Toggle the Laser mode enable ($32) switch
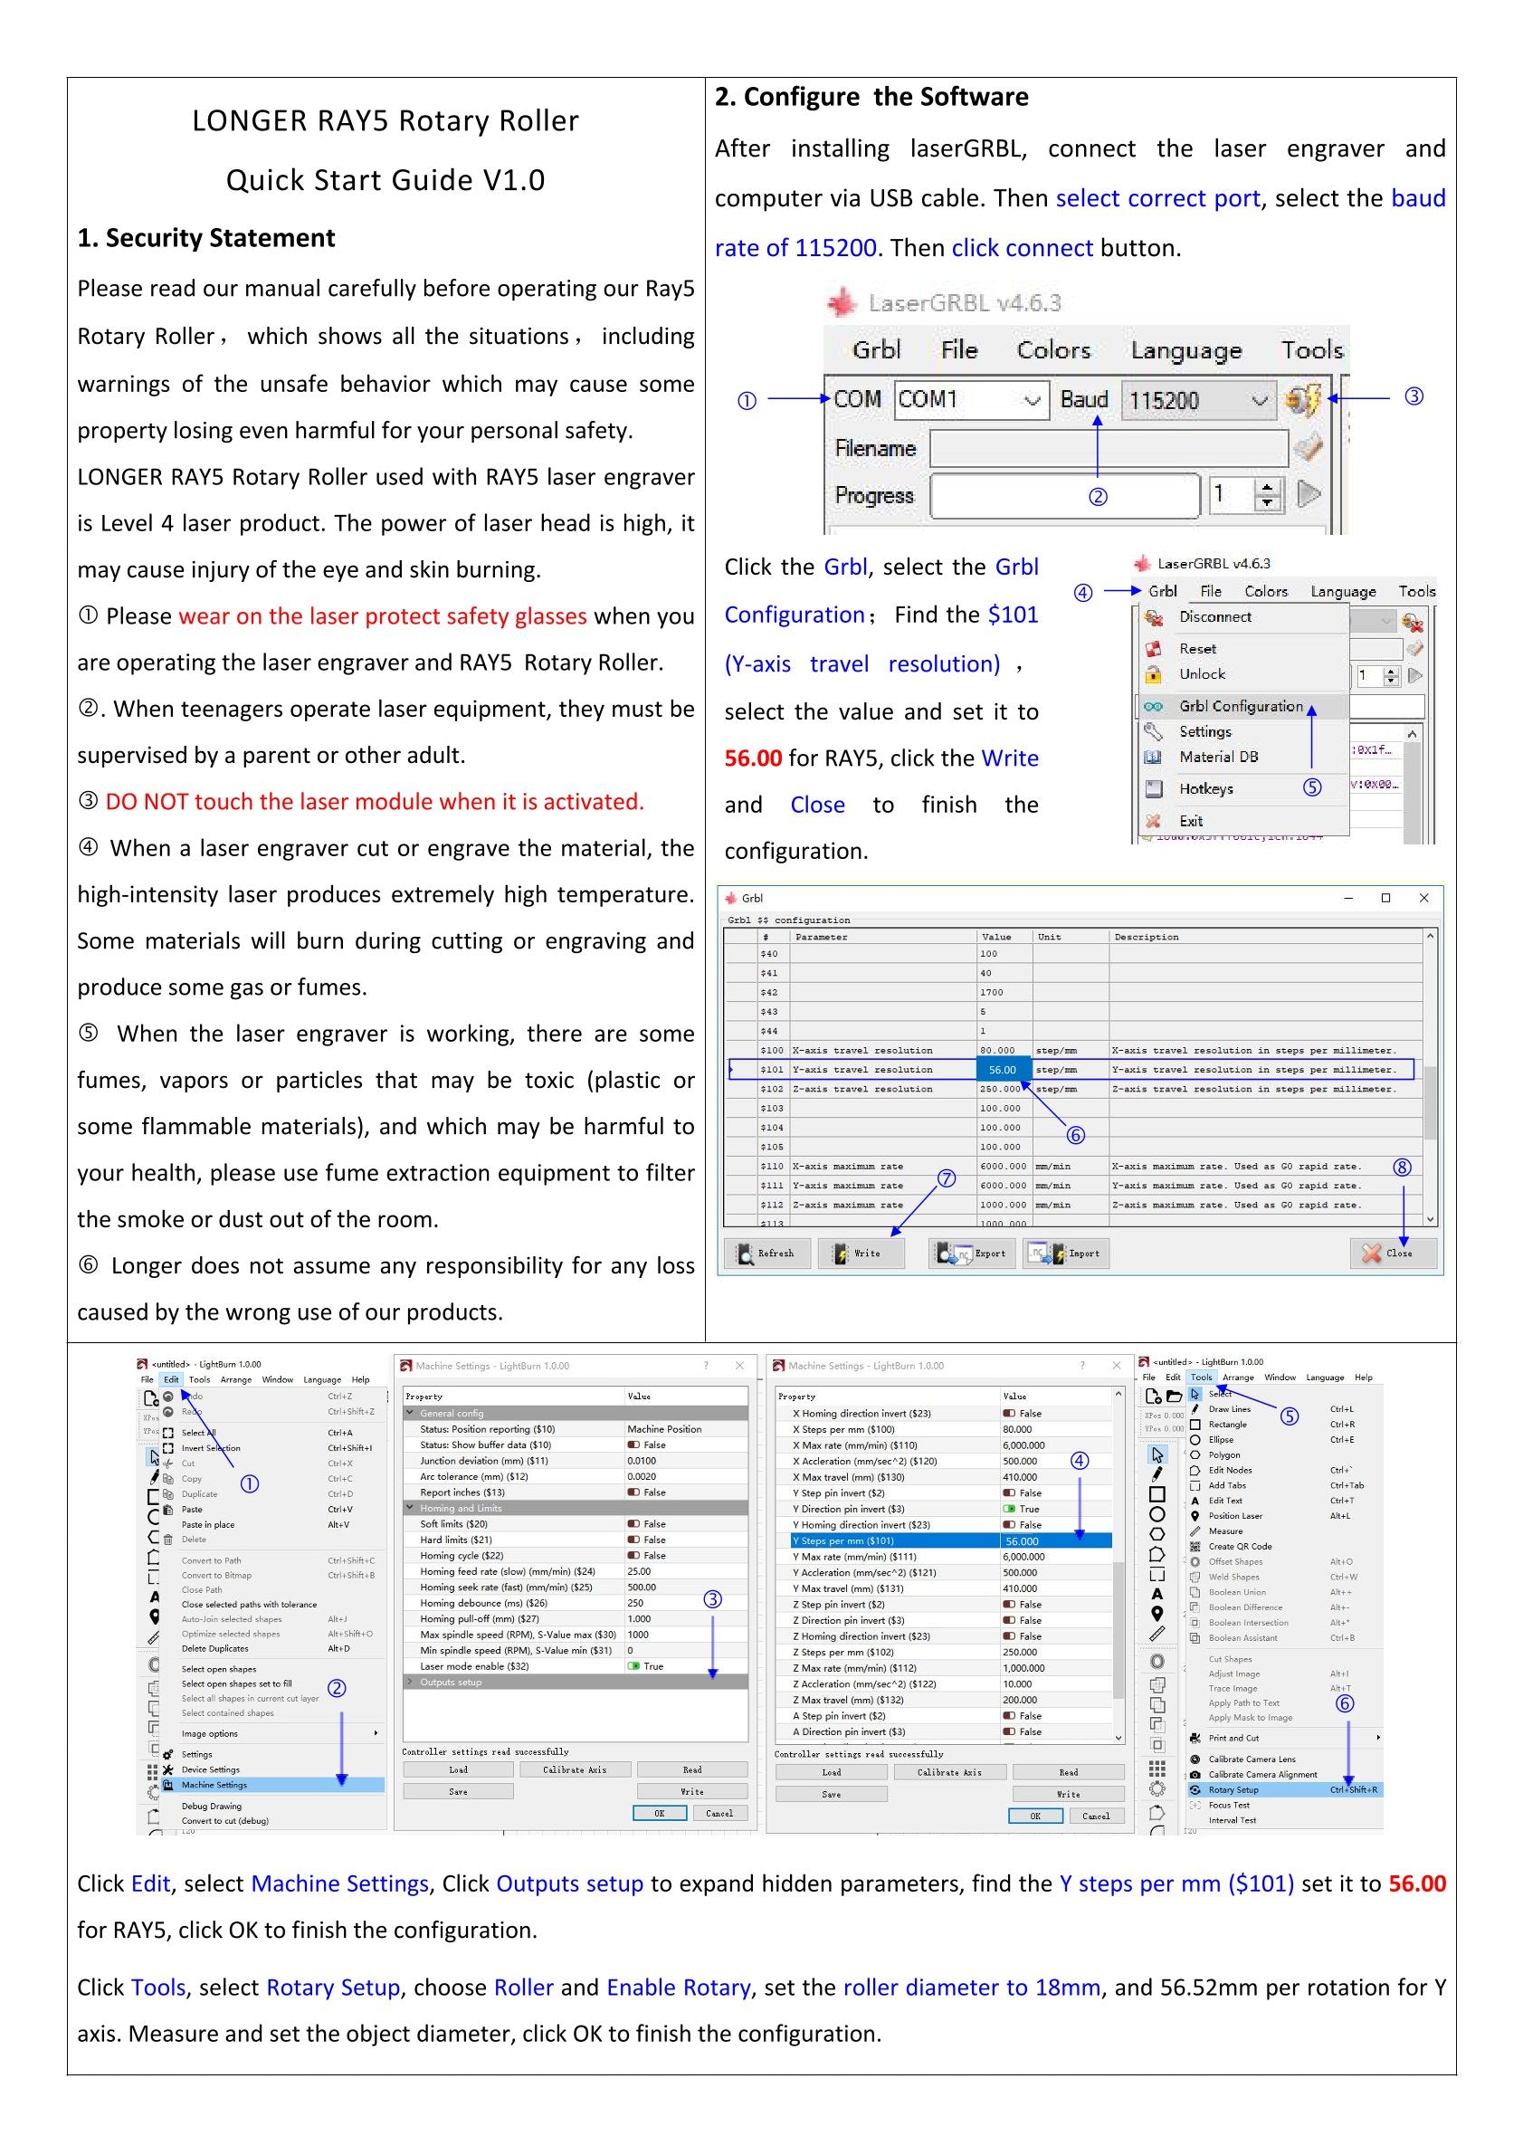1523x2155 pixels. pos(633,1666)
